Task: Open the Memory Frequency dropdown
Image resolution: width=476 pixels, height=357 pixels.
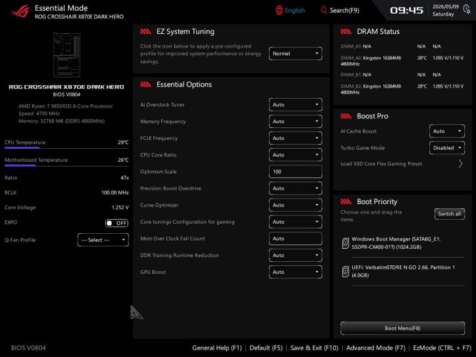Action: 295,121
